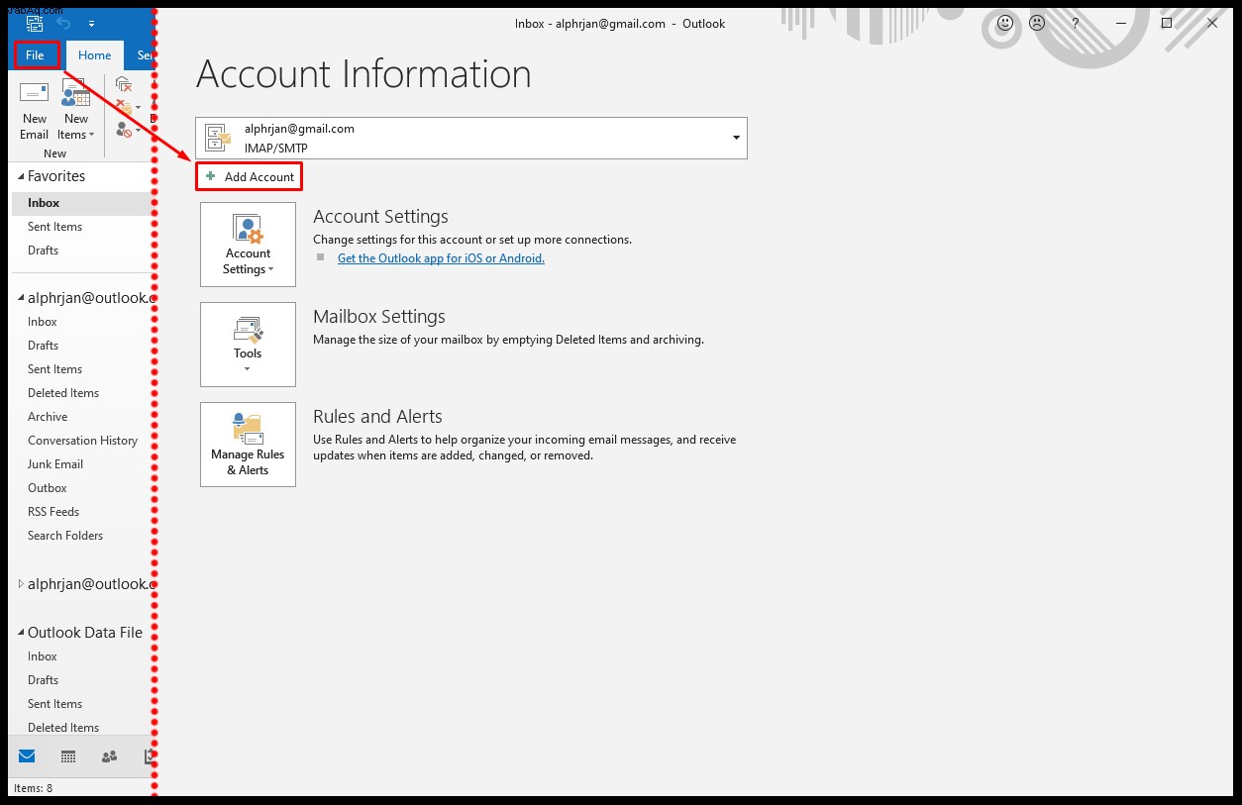This screenshot has width=1242, height=805.
Task: Collapse the Outlook Data File section
Action: [x=21, y=633]
